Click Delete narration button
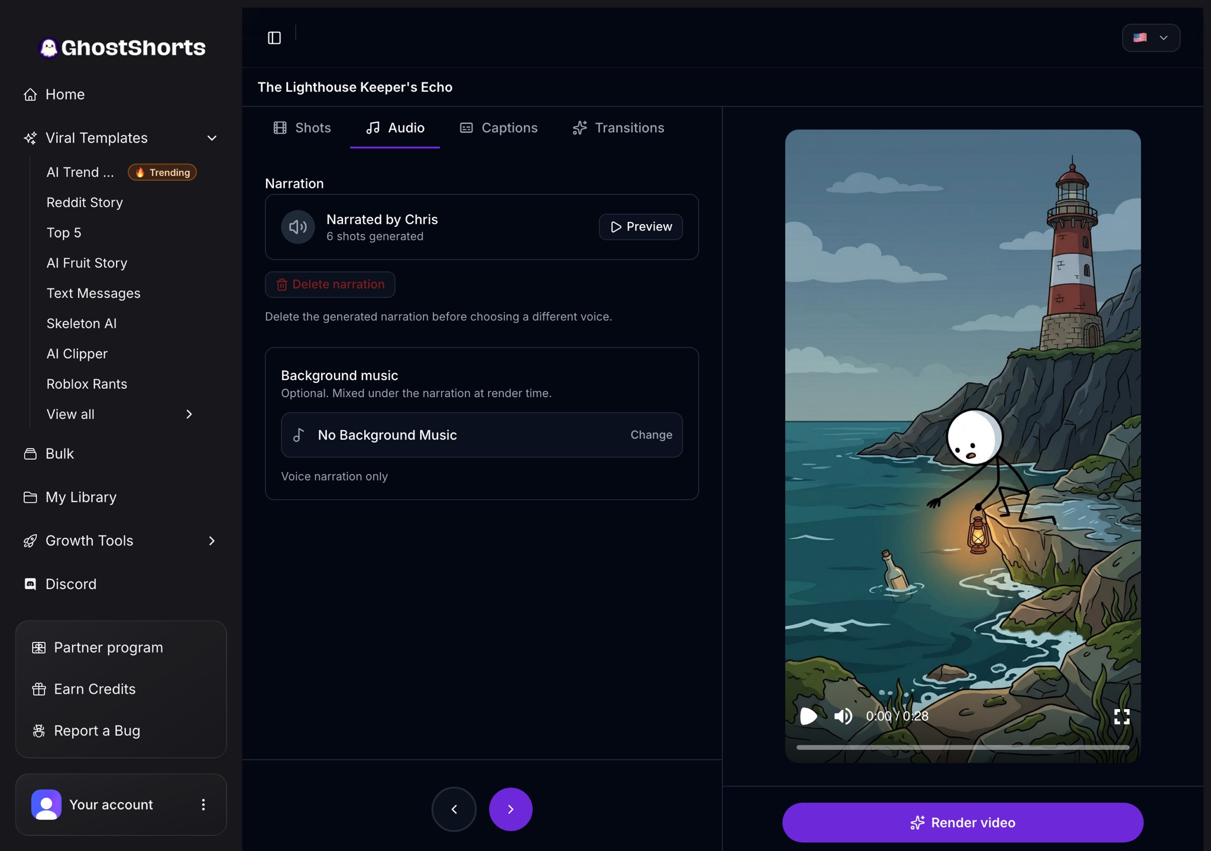 click(330, 284)
